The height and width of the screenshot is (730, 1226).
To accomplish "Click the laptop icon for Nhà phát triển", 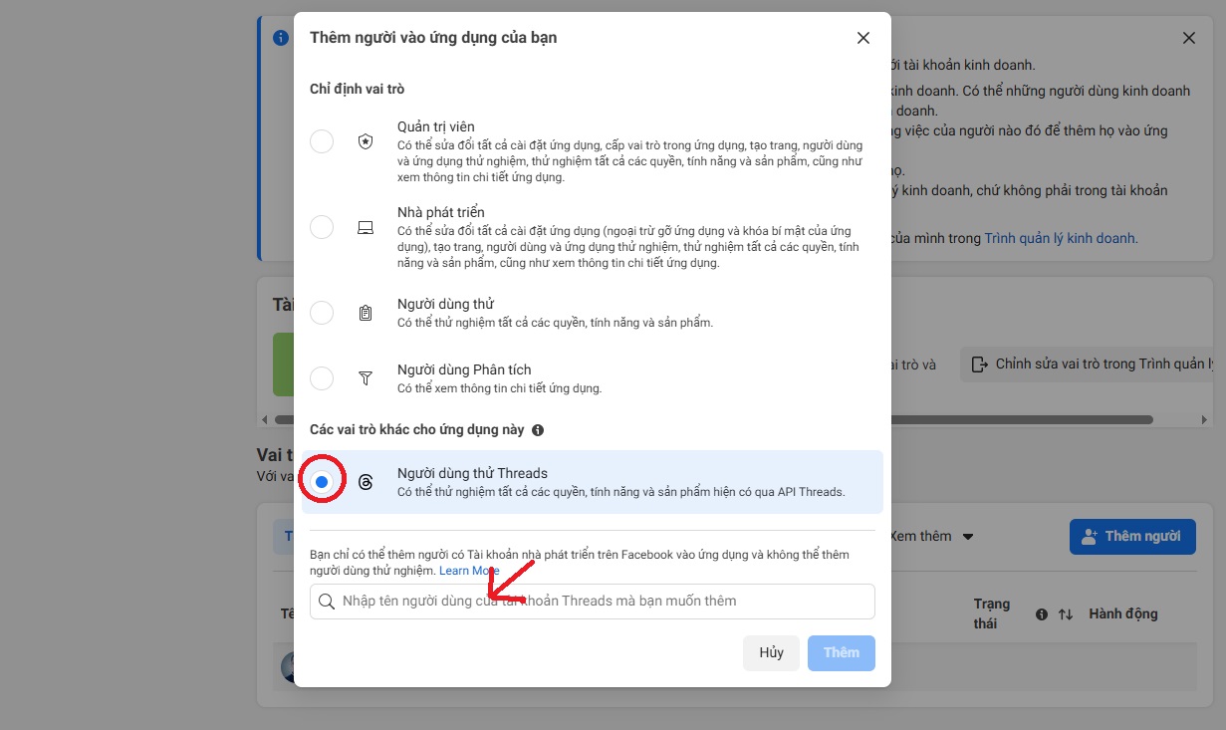I will tap(366, 227).
